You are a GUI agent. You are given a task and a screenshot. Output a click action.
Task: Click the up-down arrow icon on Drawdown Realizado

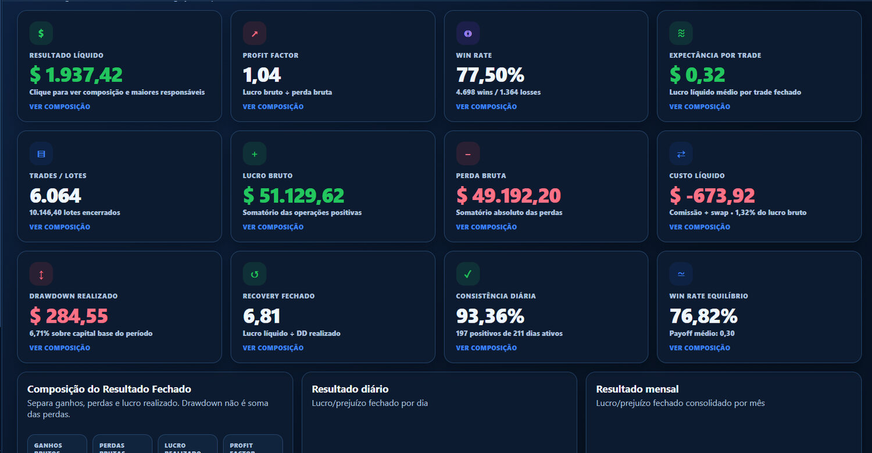tap(41, 274)
